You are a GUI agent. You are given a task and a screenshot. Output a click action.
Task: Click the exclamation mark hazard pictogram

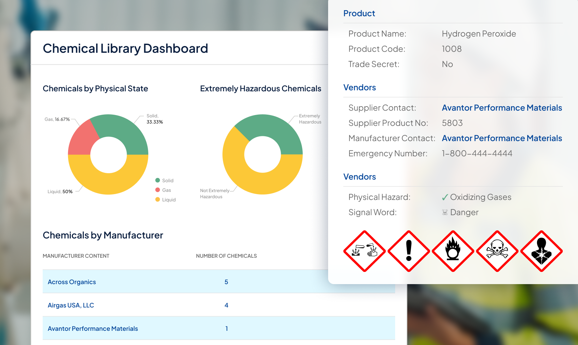click(x=409, y=251)
